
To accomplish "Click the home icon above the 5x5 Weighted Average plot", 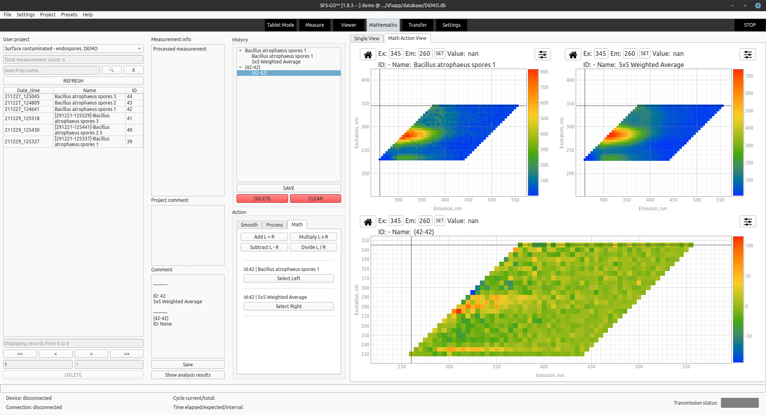I will 573,54.
